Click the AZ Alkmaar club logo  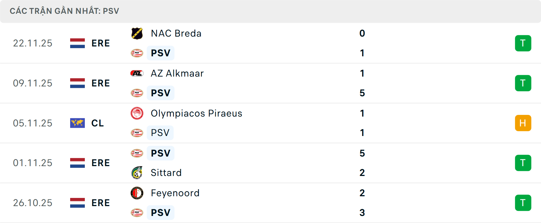pos(137,73)
